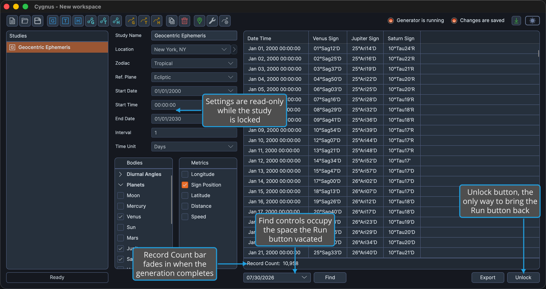Viewport: 546px width, 289px height.
Task: Select Geocentric Ephemeris in Studies list
Action: (57, 47)
